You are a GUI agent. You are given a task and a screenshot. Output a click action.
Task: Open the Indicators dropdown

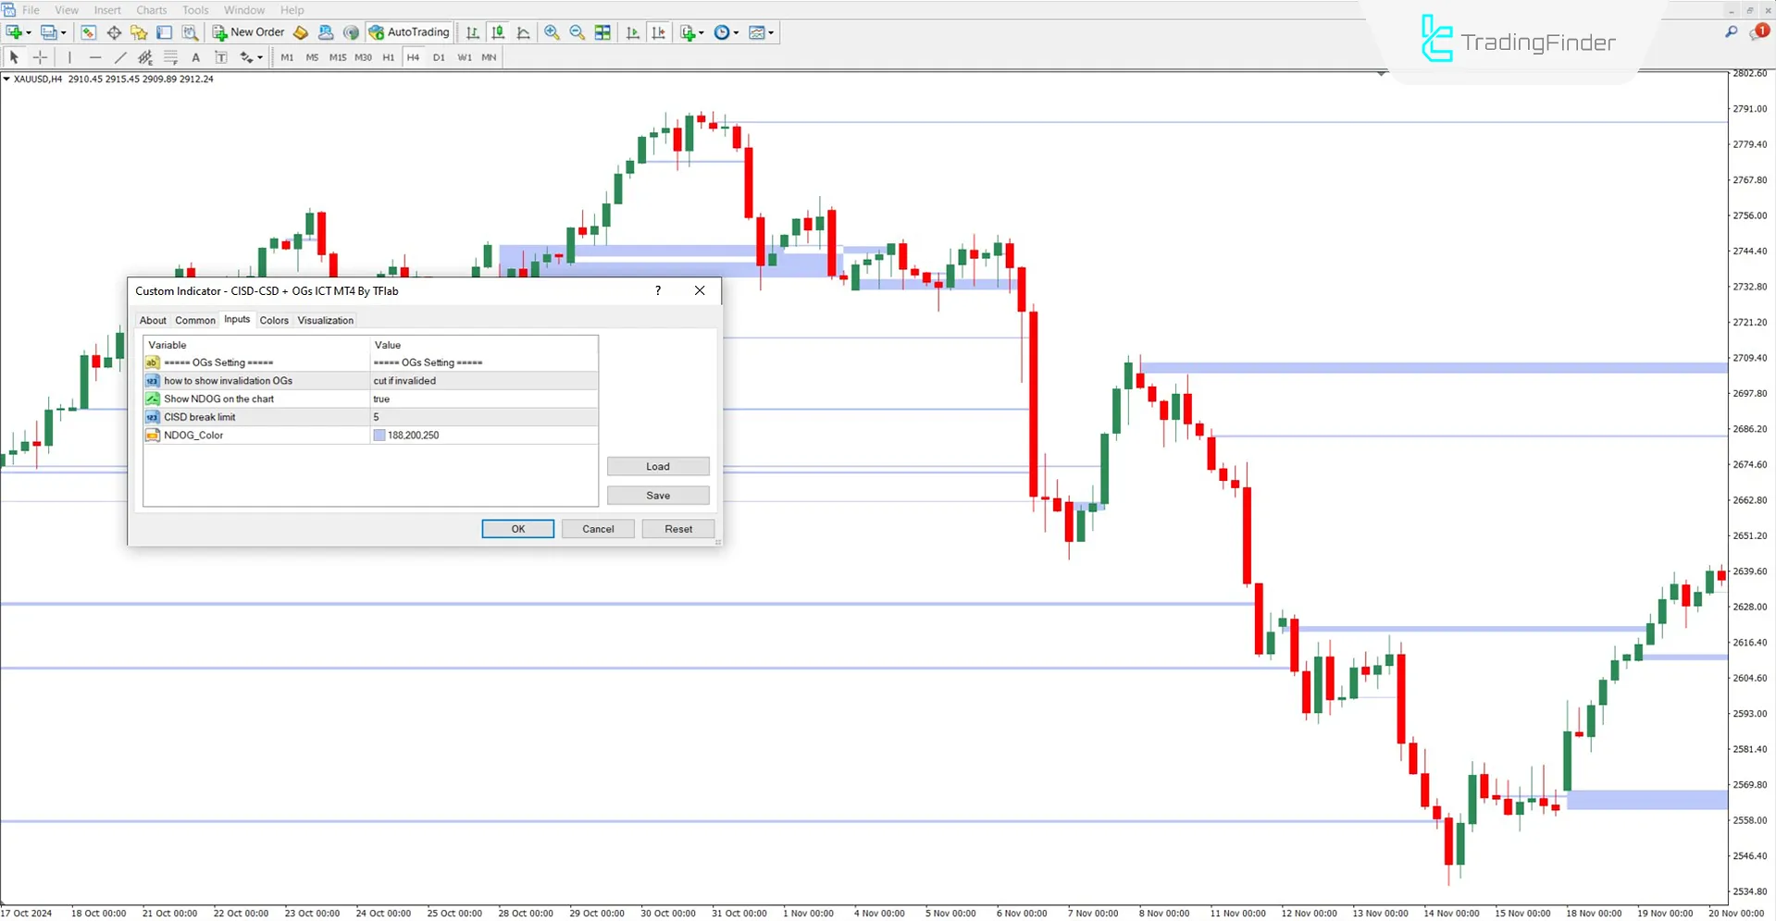tap(690, 32)
